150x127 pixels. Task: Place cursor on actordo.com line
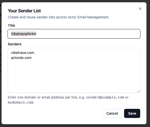(21, 58)
